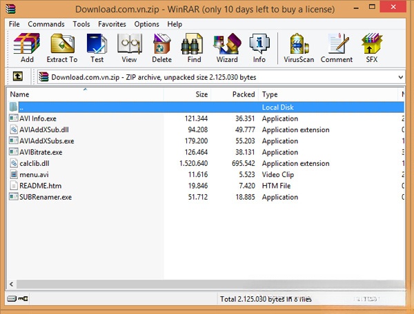Show archive Info icon
414x314 pixels.
(x=259, y=43)
